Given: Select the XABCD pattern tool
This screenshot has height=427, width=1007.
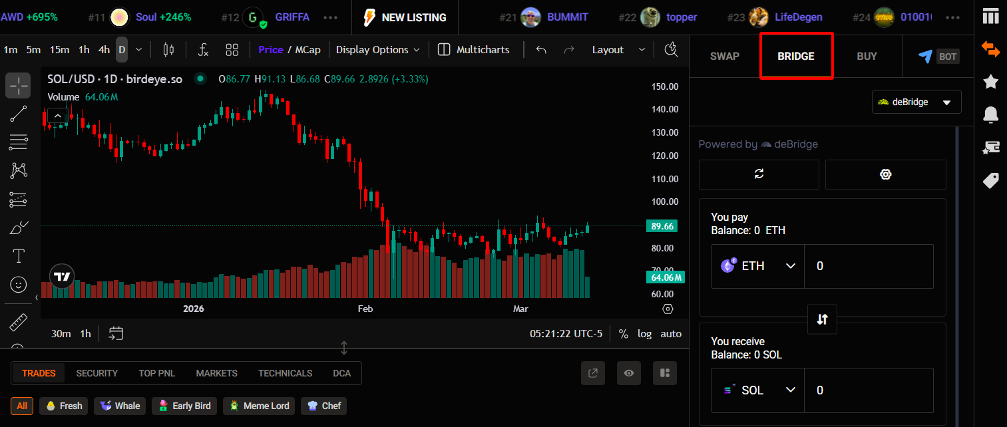Looking at the screenshot, I should click(x=19, y=170).
